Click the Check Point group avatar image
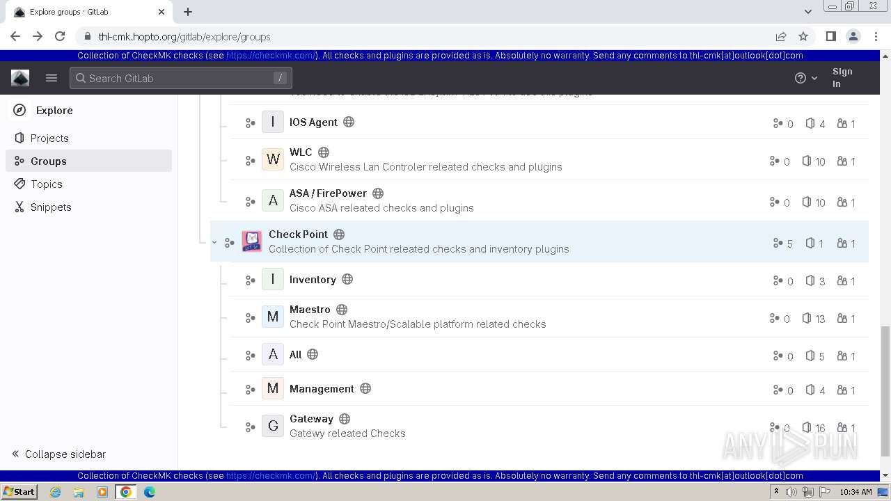Viewport: 891px width, 501px height. coord(252,241)
